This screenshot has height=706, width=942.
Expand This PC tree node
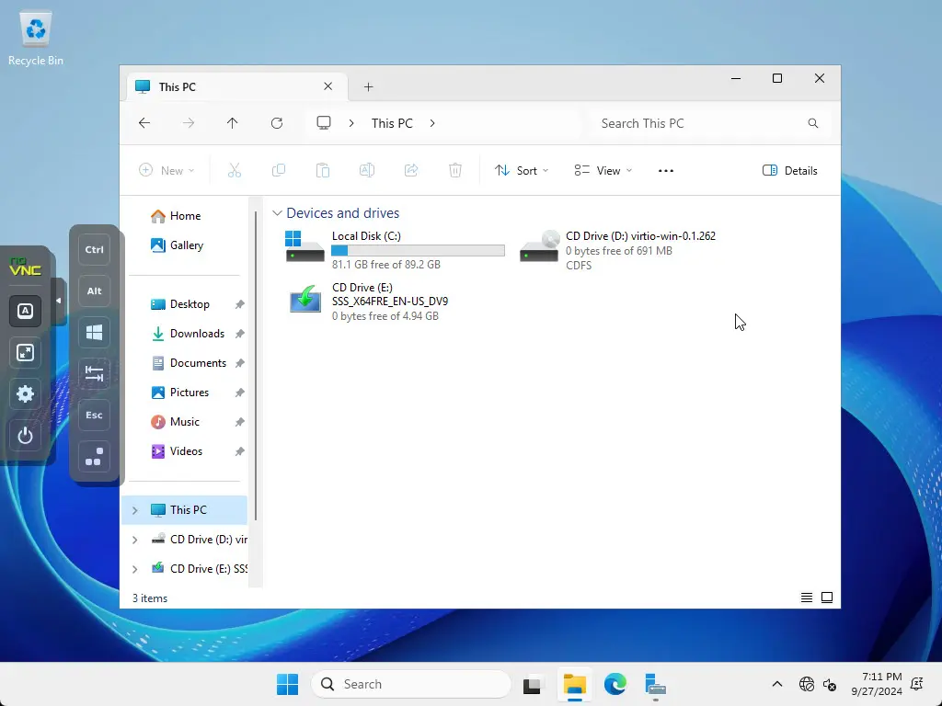pos(135,510)
